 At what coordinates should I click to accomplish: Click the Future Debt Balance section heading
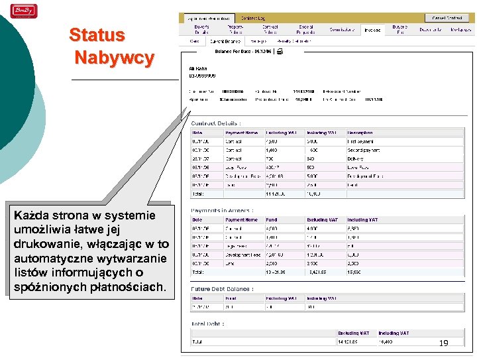point(222,289)
